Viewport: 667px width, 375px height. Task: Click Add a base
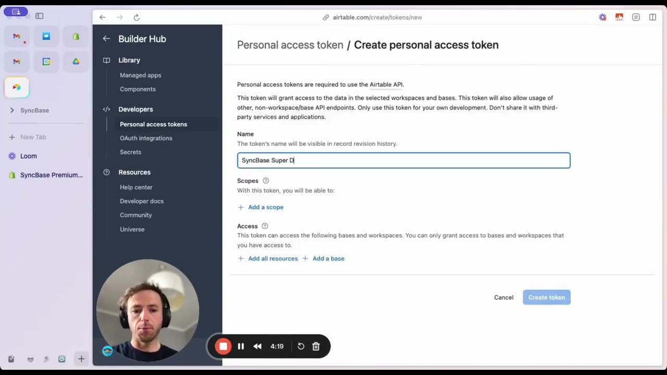pyautogui.click(x=323, y=258)
